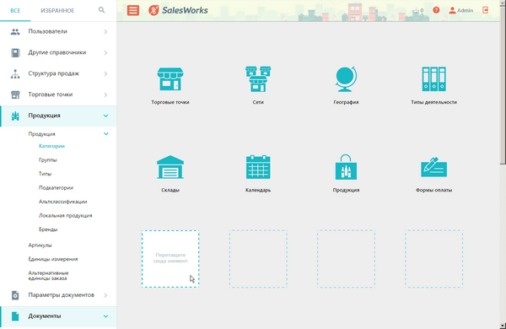Expand Параметры документов chevron

click(x=105, y=295)
